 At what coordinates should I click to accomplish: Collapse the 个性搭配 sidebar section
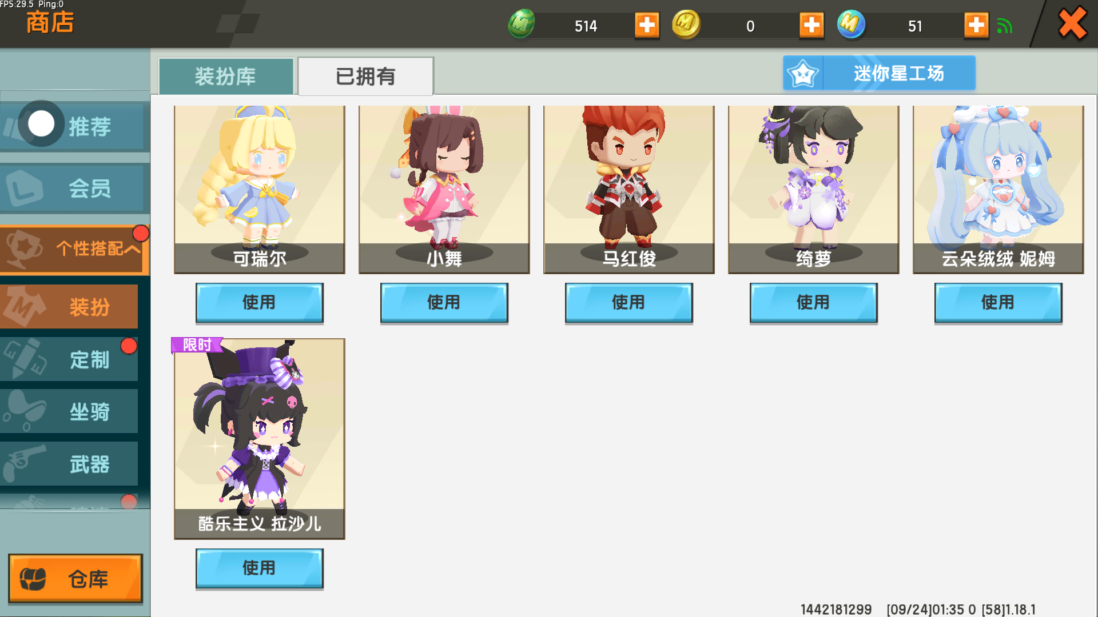tap(74, 249)
